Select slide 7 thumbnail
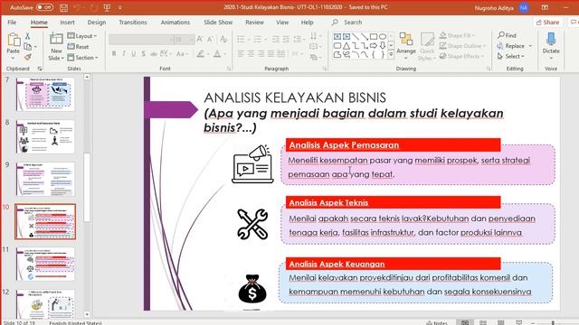579x325 pixels. click(x=45, y=94)
